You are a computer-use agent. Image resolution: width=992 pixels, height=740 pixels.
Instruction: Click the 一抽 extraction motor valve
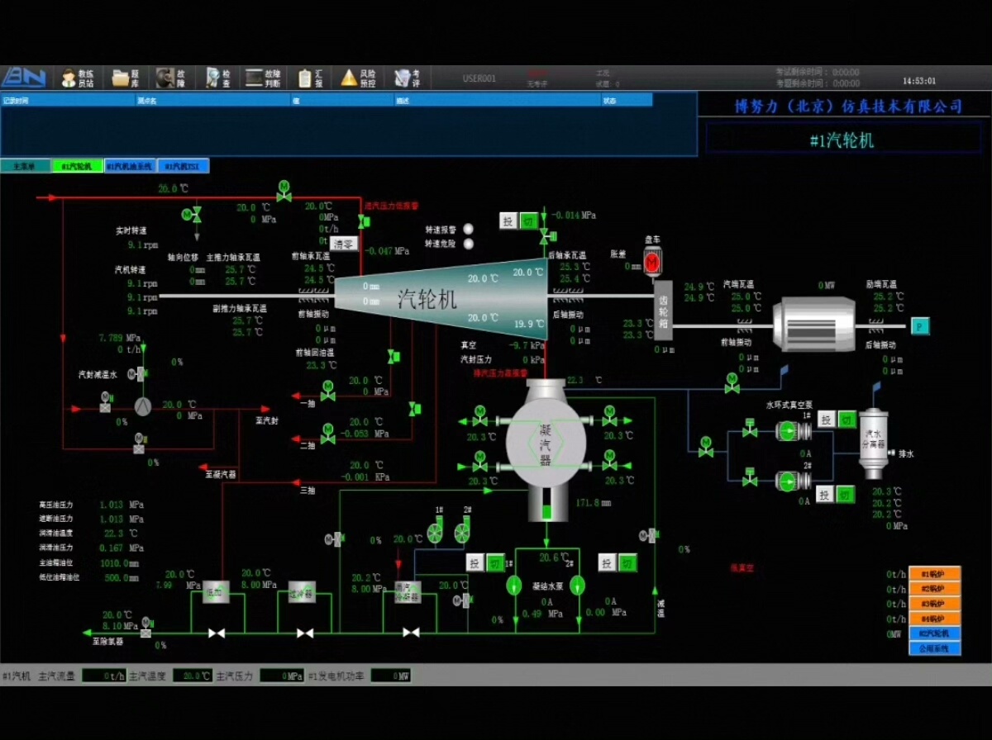[x=328, y=391]
